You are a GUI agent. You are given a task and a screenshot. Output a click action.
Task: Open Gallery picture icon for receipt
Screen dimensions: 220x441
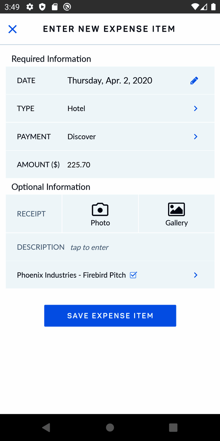(176, 210)
